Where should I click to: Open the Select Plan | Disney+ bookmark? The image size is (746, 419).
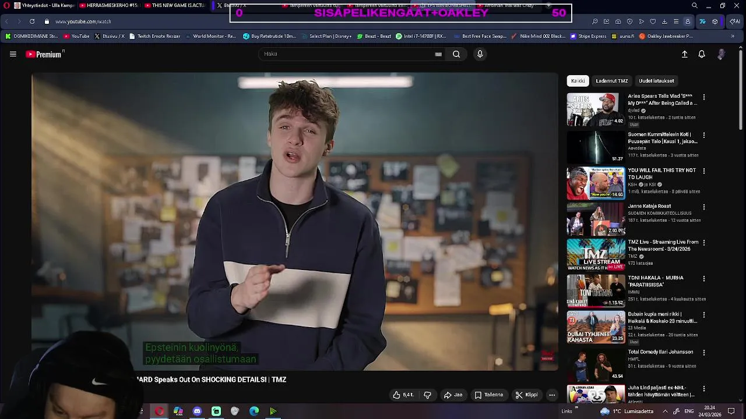[x=326, y=36]
